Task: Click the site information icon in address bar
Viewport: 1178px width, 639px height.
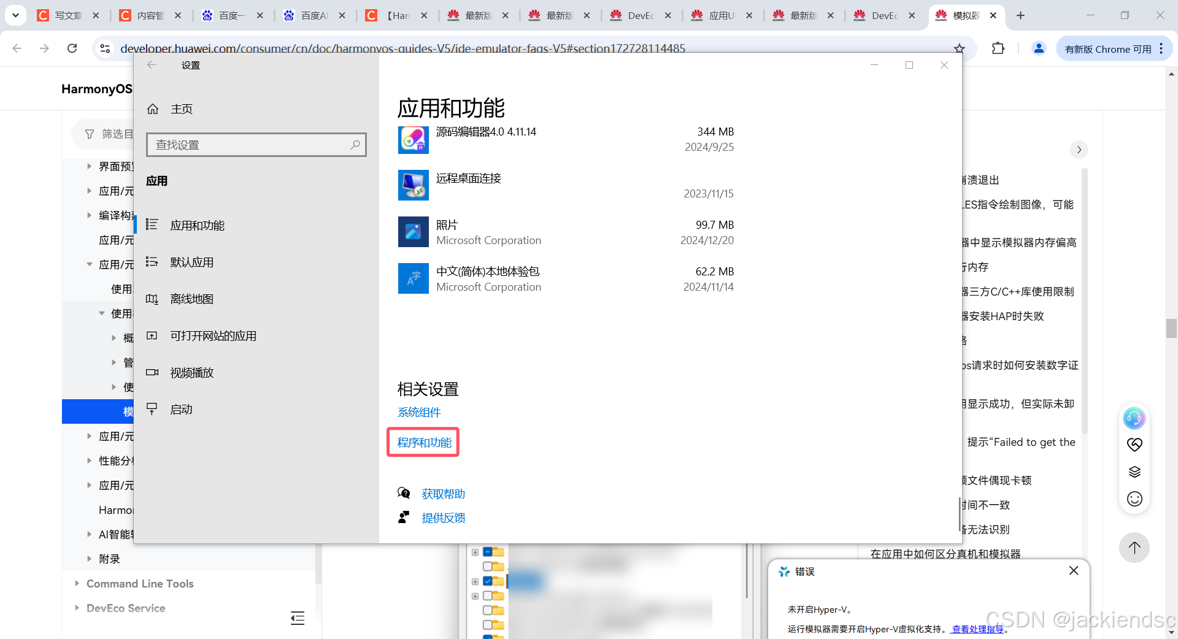Action: click(x=105, y=48)
